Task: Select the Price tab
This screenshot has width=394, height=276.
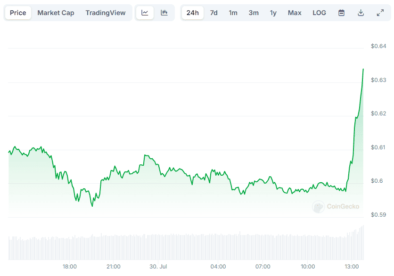Action: pos(18,13)
